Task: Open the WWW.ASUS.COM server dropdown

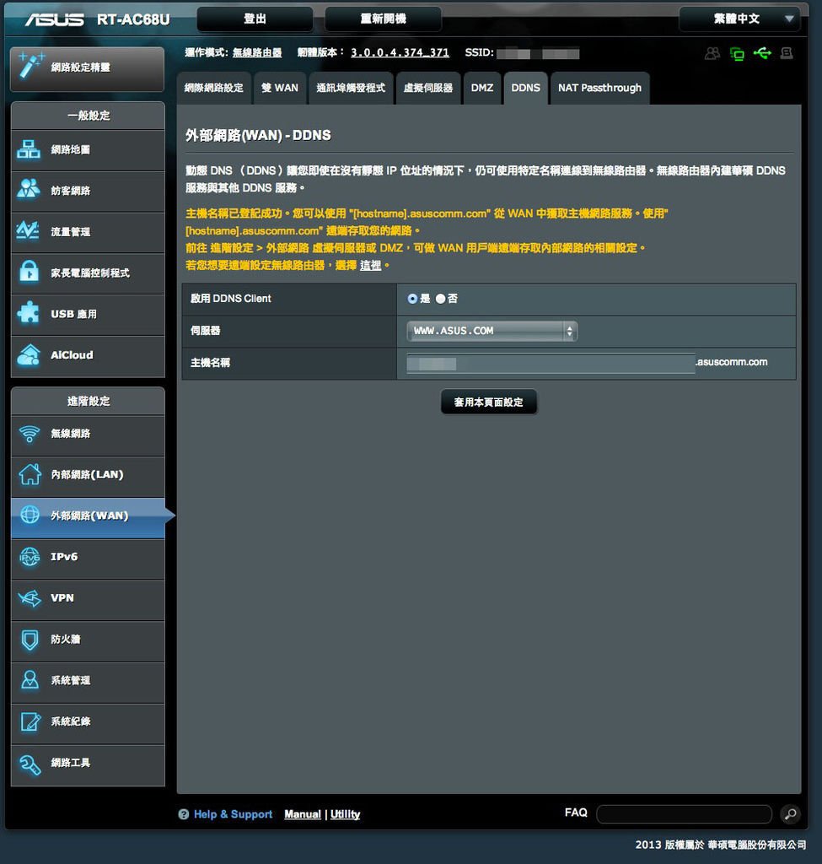Action: pyautogui.click(x=492, y=331)
